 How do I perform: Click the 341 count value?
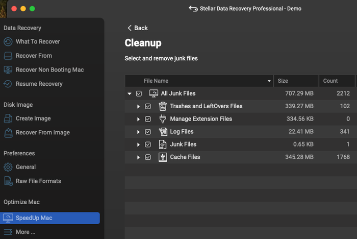345,132
